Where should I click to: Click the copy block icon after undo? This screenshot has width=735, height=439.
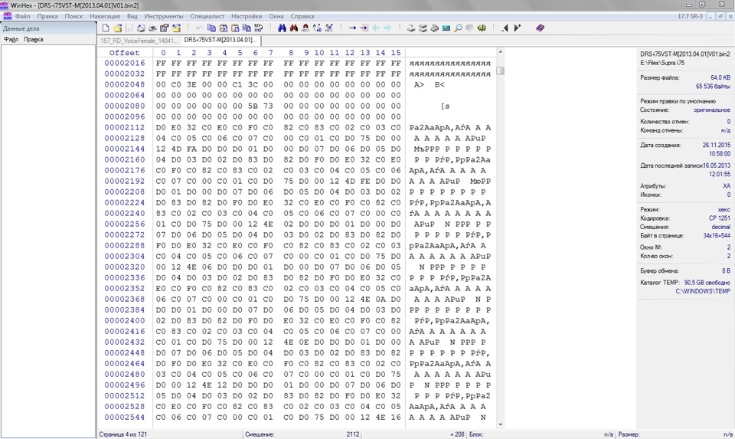(x=211, y=28)
